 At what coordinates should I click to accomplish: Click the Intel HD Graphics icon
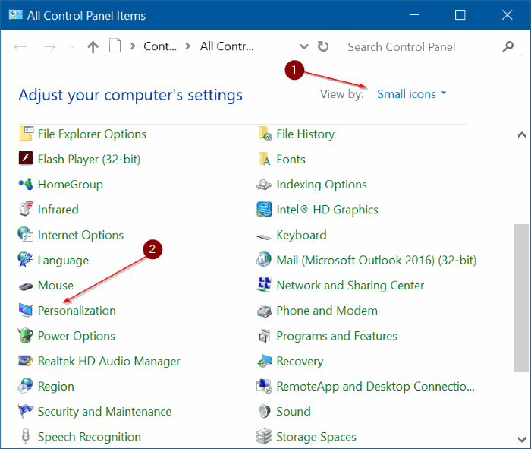(x=264, y=210)
